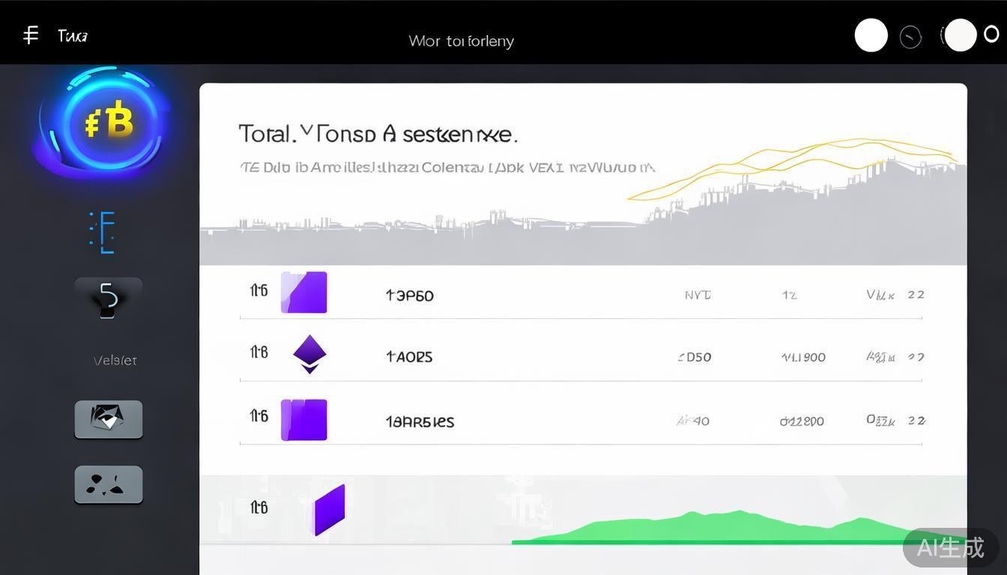Open the menu icon beside Tuxa
Screen dimensions: 1007x575
pyautogui.click(x=31, y=35)
